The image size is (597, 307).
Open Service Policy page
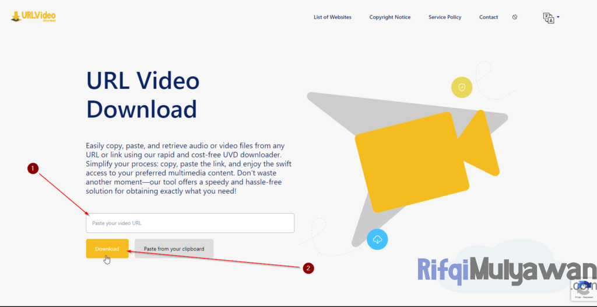[445, 17]
